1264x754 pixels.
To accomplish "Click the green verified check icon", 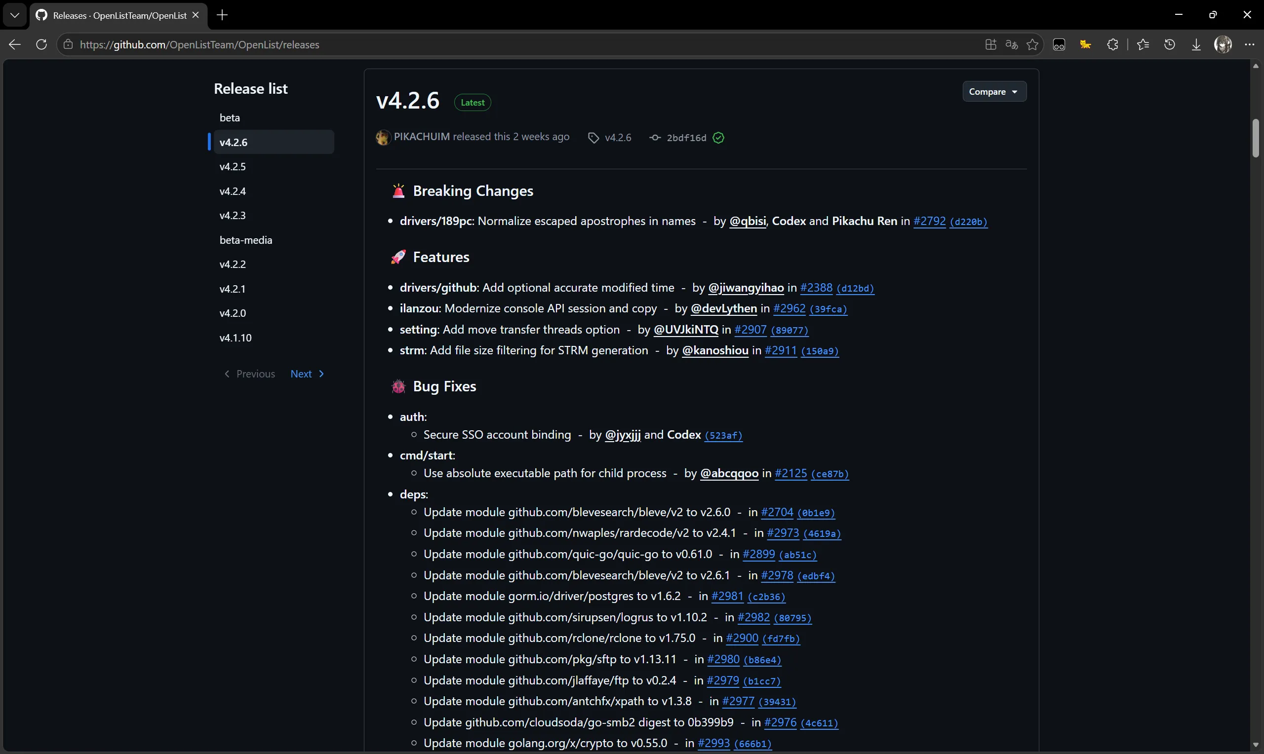I will [x=718, y=138].
